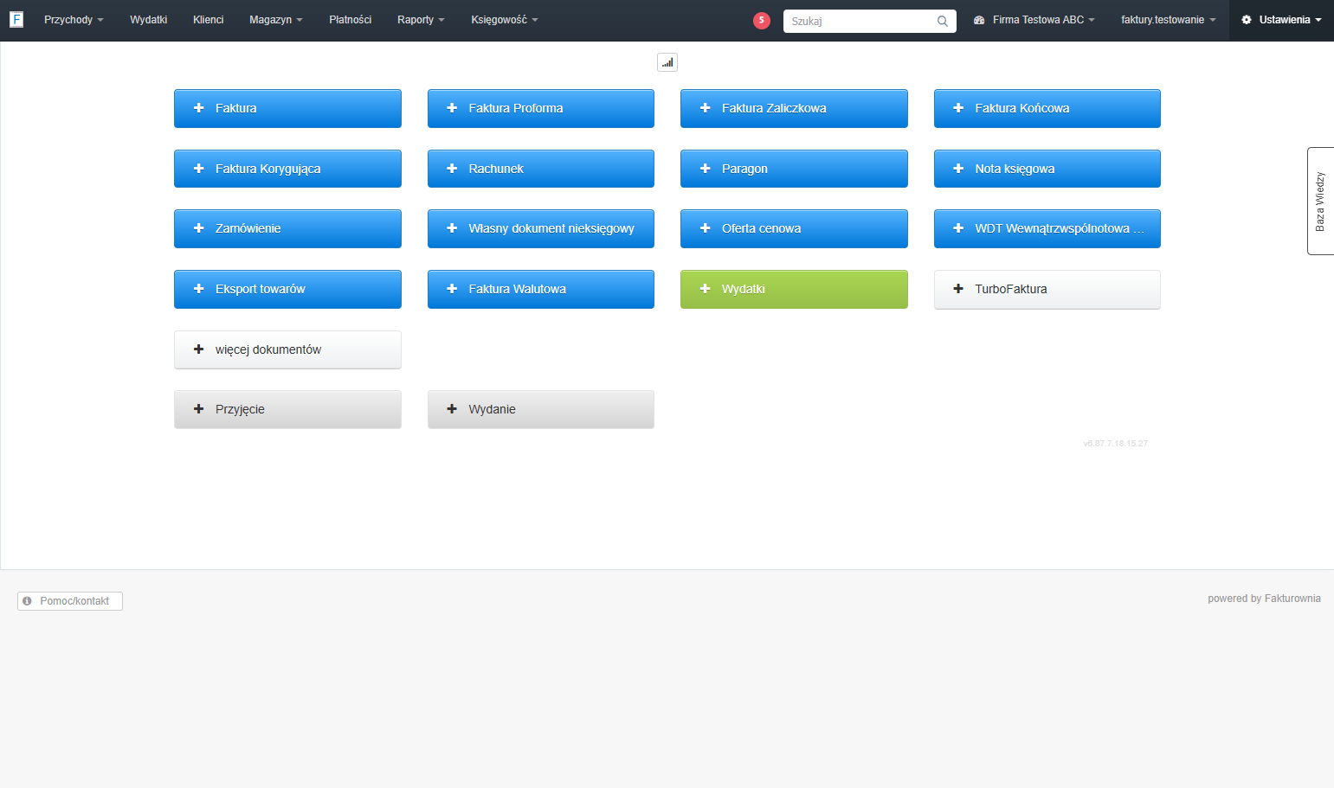Focus the Szukaj search field

pos(869,21)
